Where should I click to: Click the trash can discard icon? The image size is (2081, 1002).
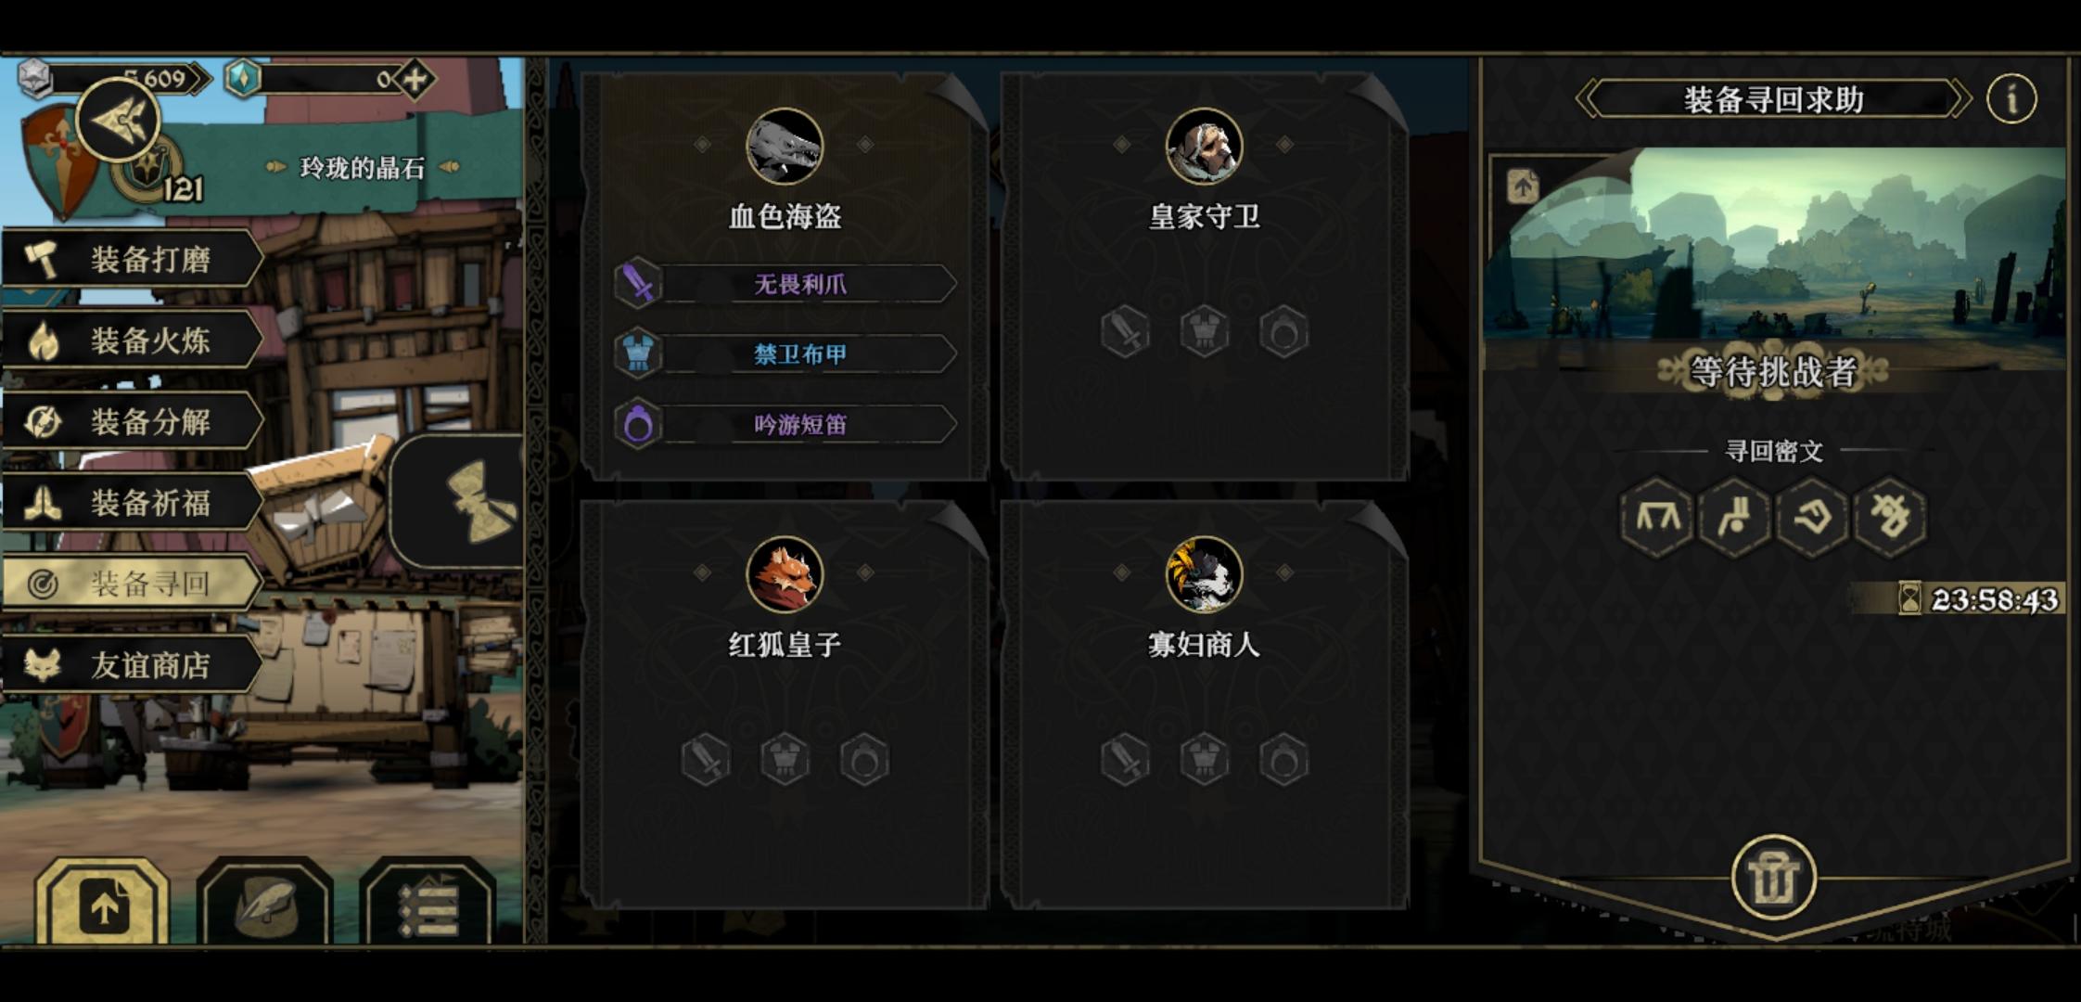click(x=1772, y=878)
